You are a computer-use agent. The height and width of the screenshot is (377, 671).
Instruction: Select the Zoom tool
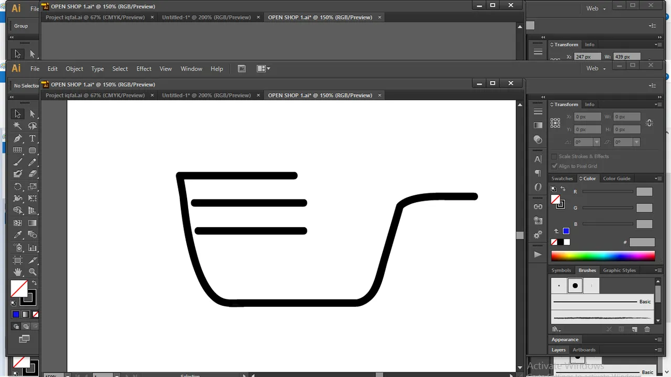pos(33,272)
